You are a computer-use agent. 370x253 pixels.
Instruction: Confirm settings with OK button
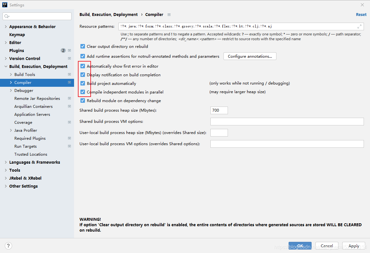pos(300,246)
